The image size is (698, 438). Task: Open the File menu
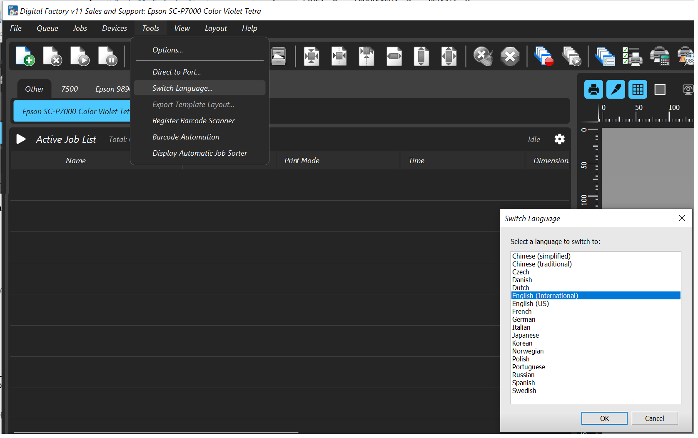click(x=16, y=28)
